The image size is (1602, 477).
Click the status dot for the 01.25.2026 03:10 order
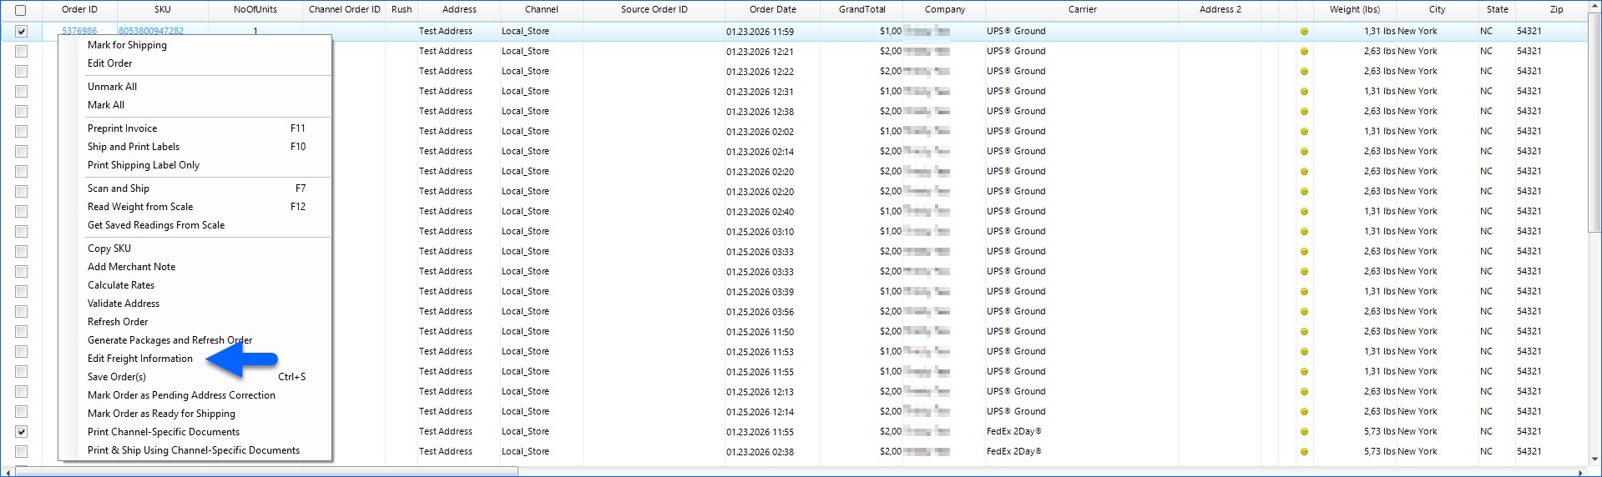1304,232
